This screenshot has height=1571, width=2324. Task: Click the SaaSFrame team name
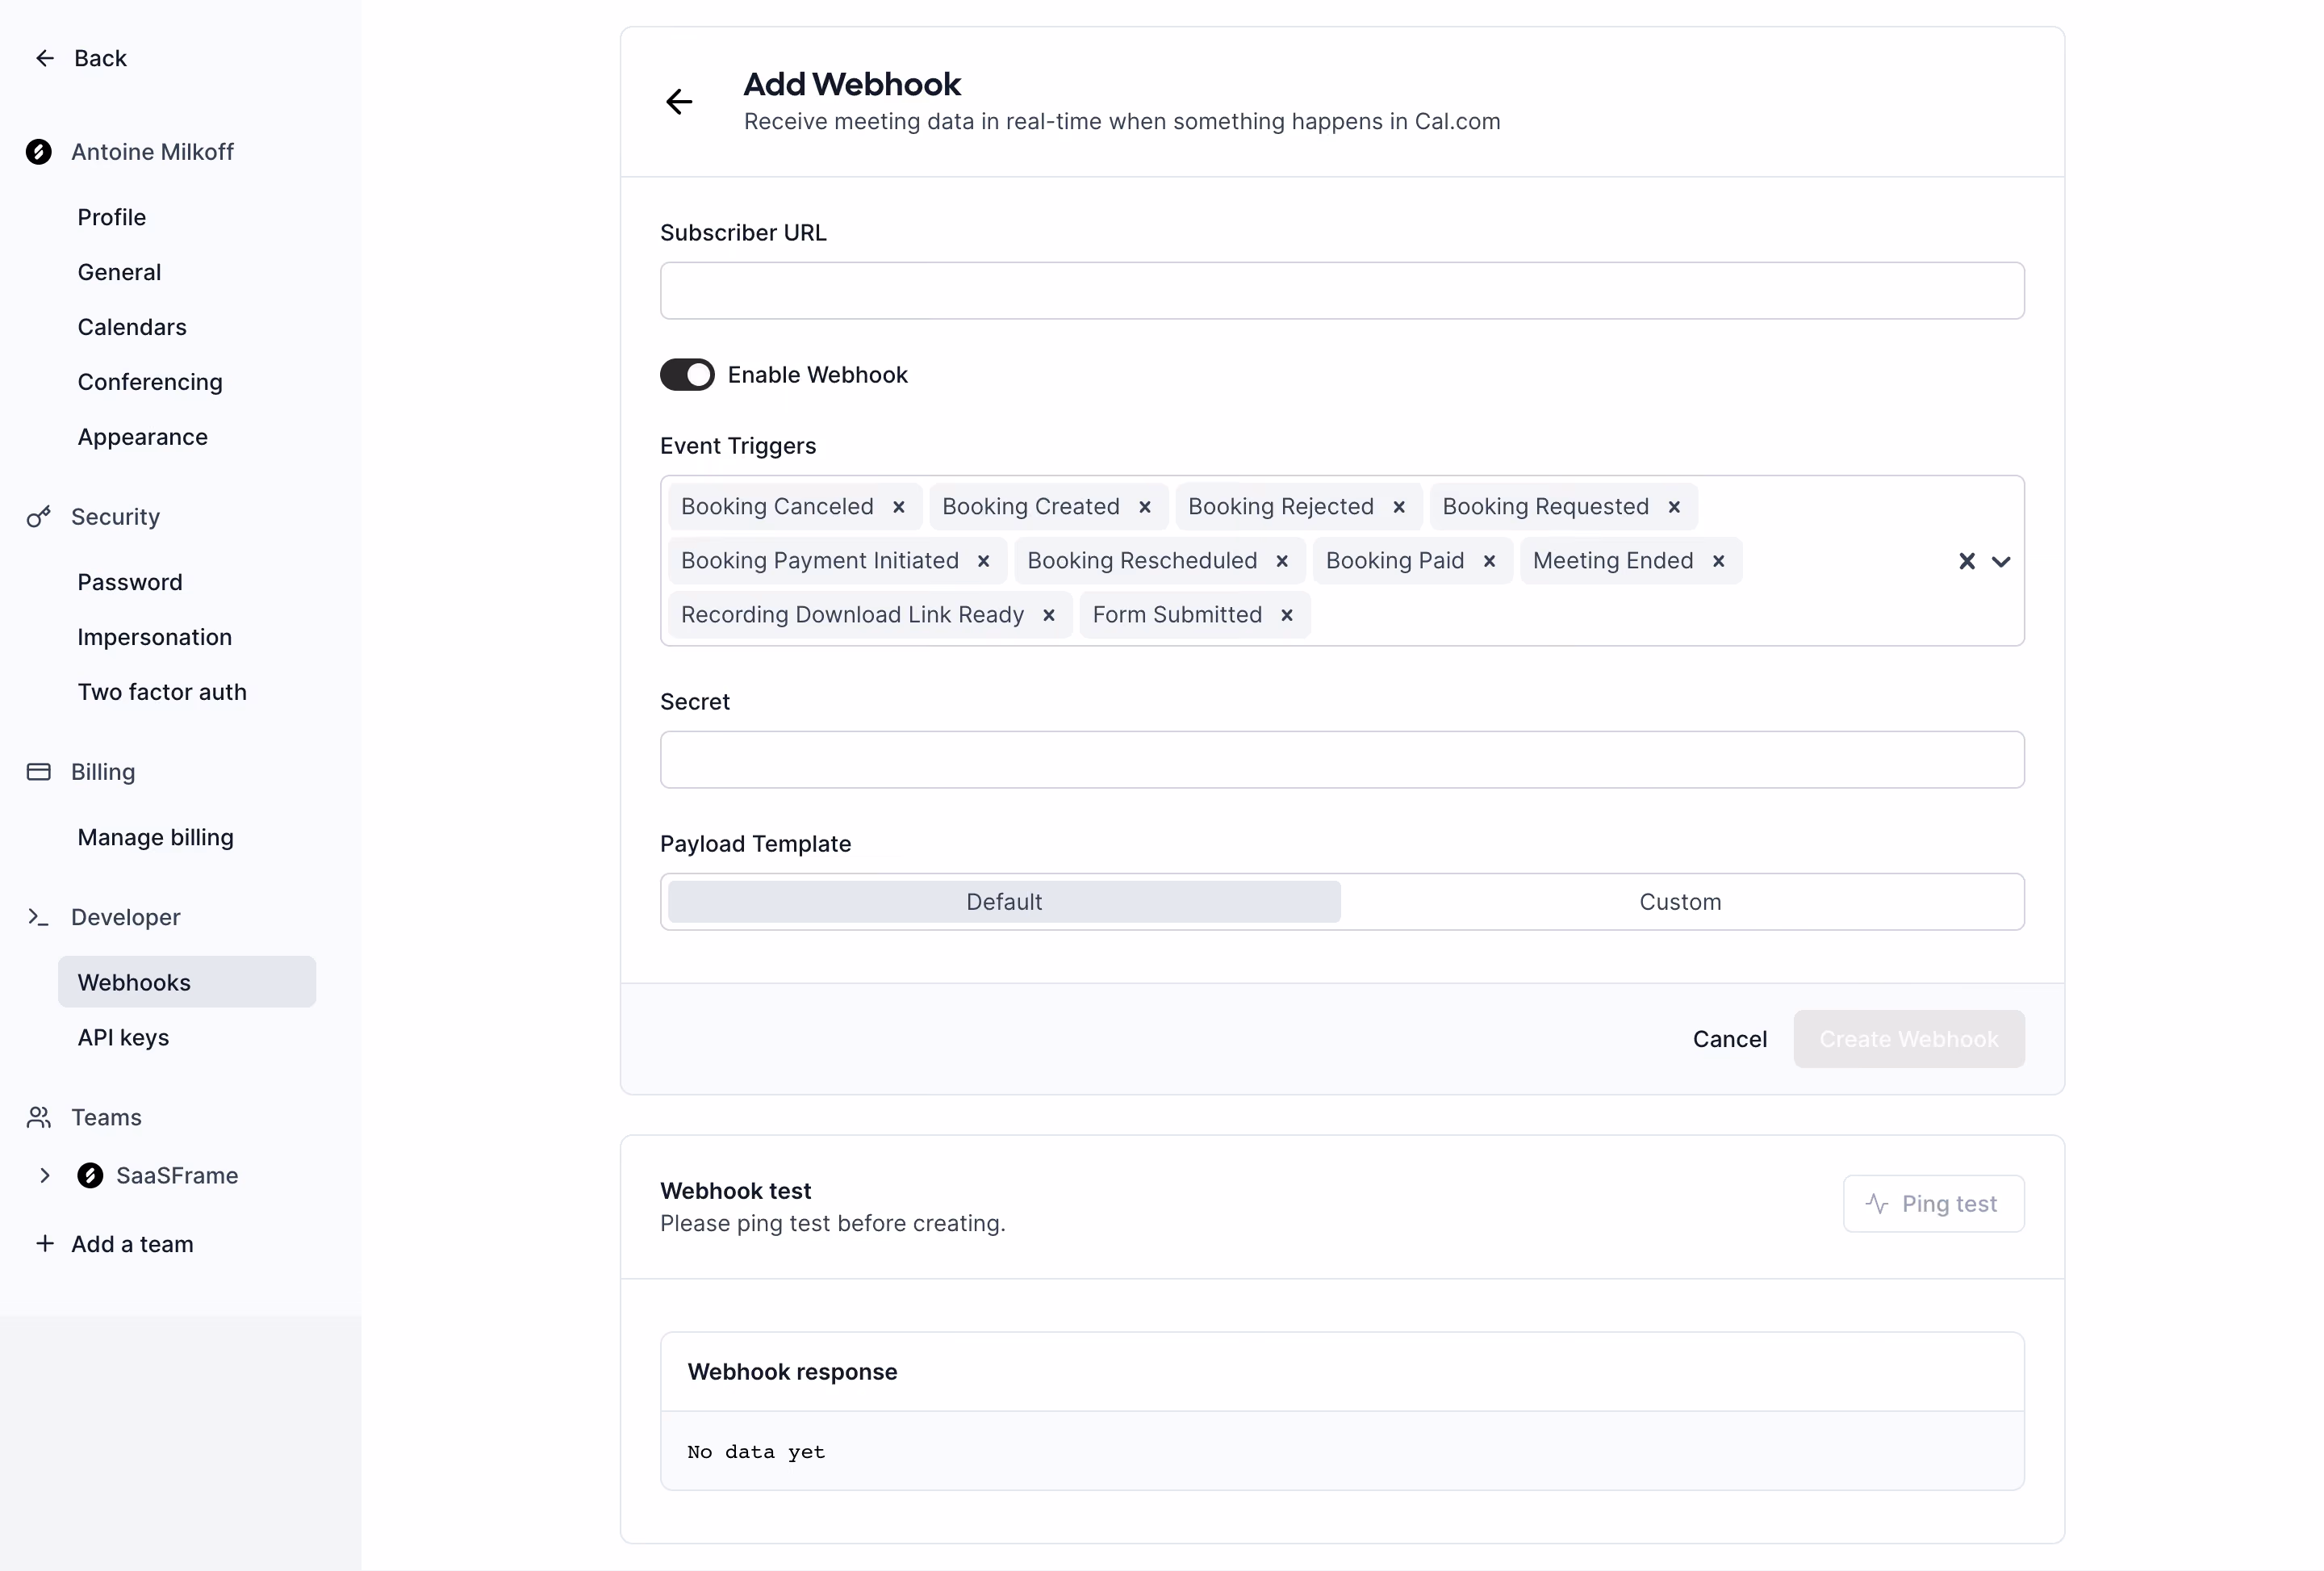click(177, 1175)
